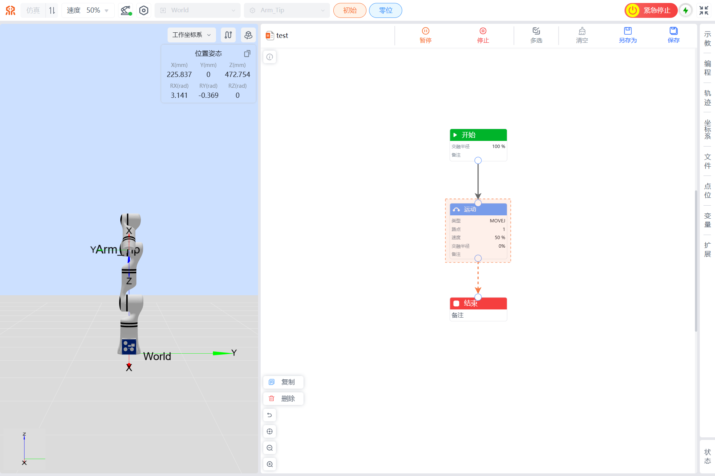Click the 零位 zero position button
Screen dimensions: 715x476
(385, 10)
